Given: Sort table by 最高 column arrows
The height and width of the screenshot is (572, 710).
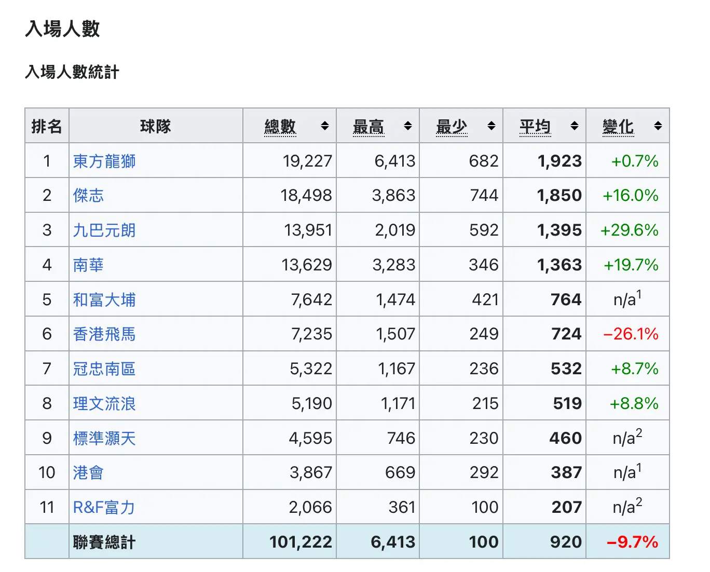Looking at the screenshot, I should pos(408,126).
